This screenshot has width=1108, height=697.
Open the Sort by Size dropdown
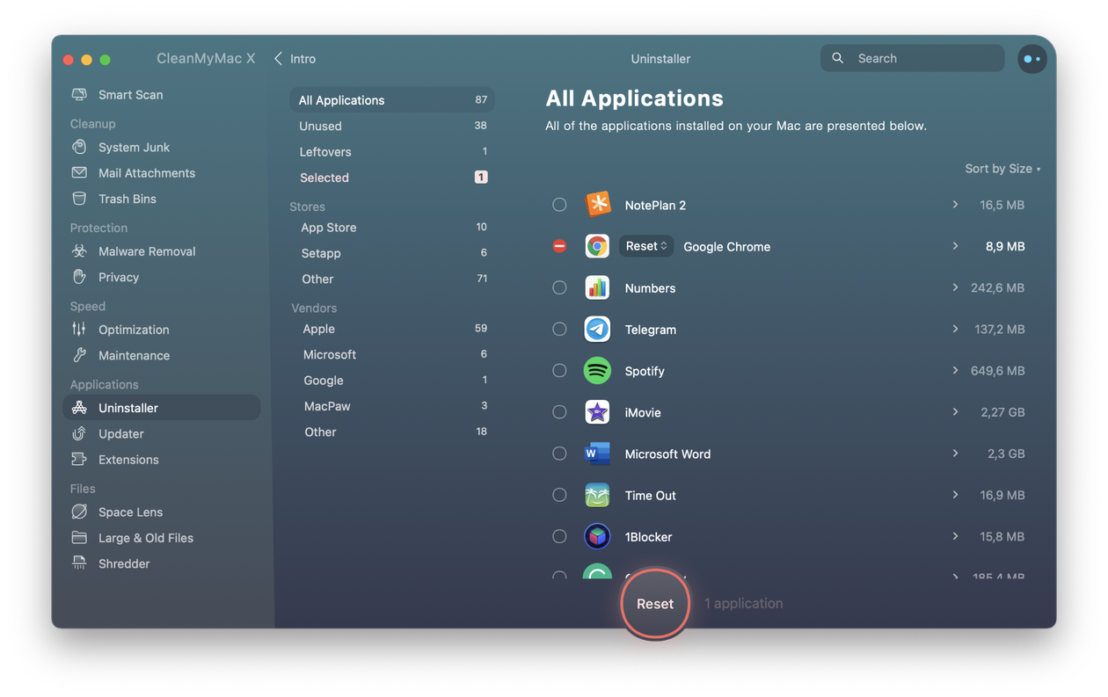click(1002, 169)
